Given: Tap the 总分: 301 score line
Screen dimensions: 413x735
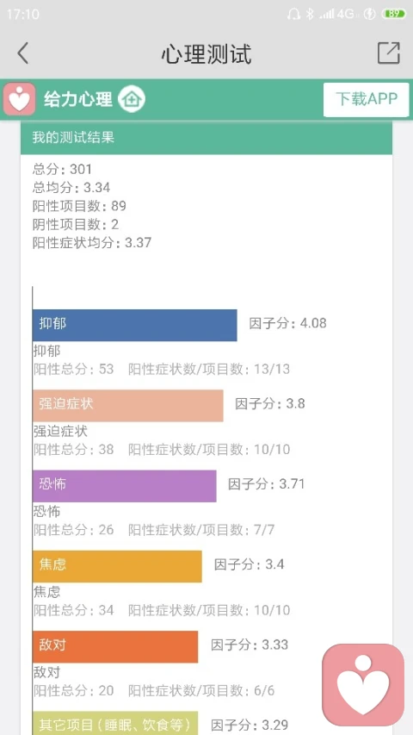Looking at the screenshot, I should (x=62, y=169).
